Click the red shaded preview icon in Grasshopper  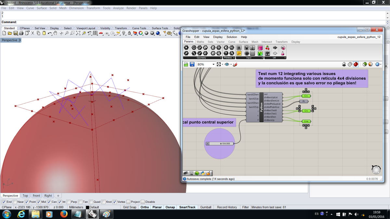point(356,64)
